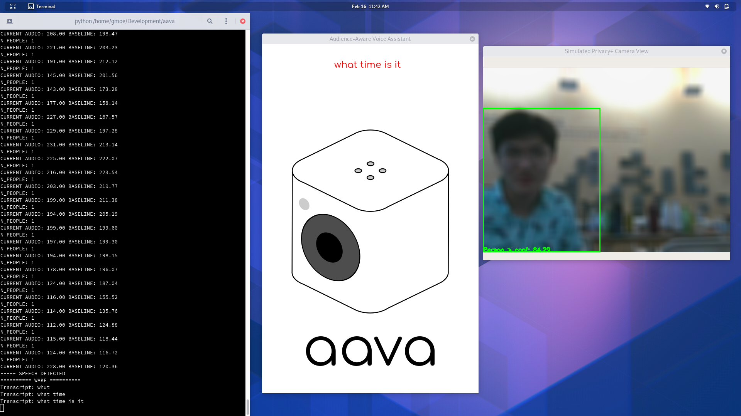Open the Activities overview grid icon
The width and height of the screenshot is (741, 416).
click(13, 6)
